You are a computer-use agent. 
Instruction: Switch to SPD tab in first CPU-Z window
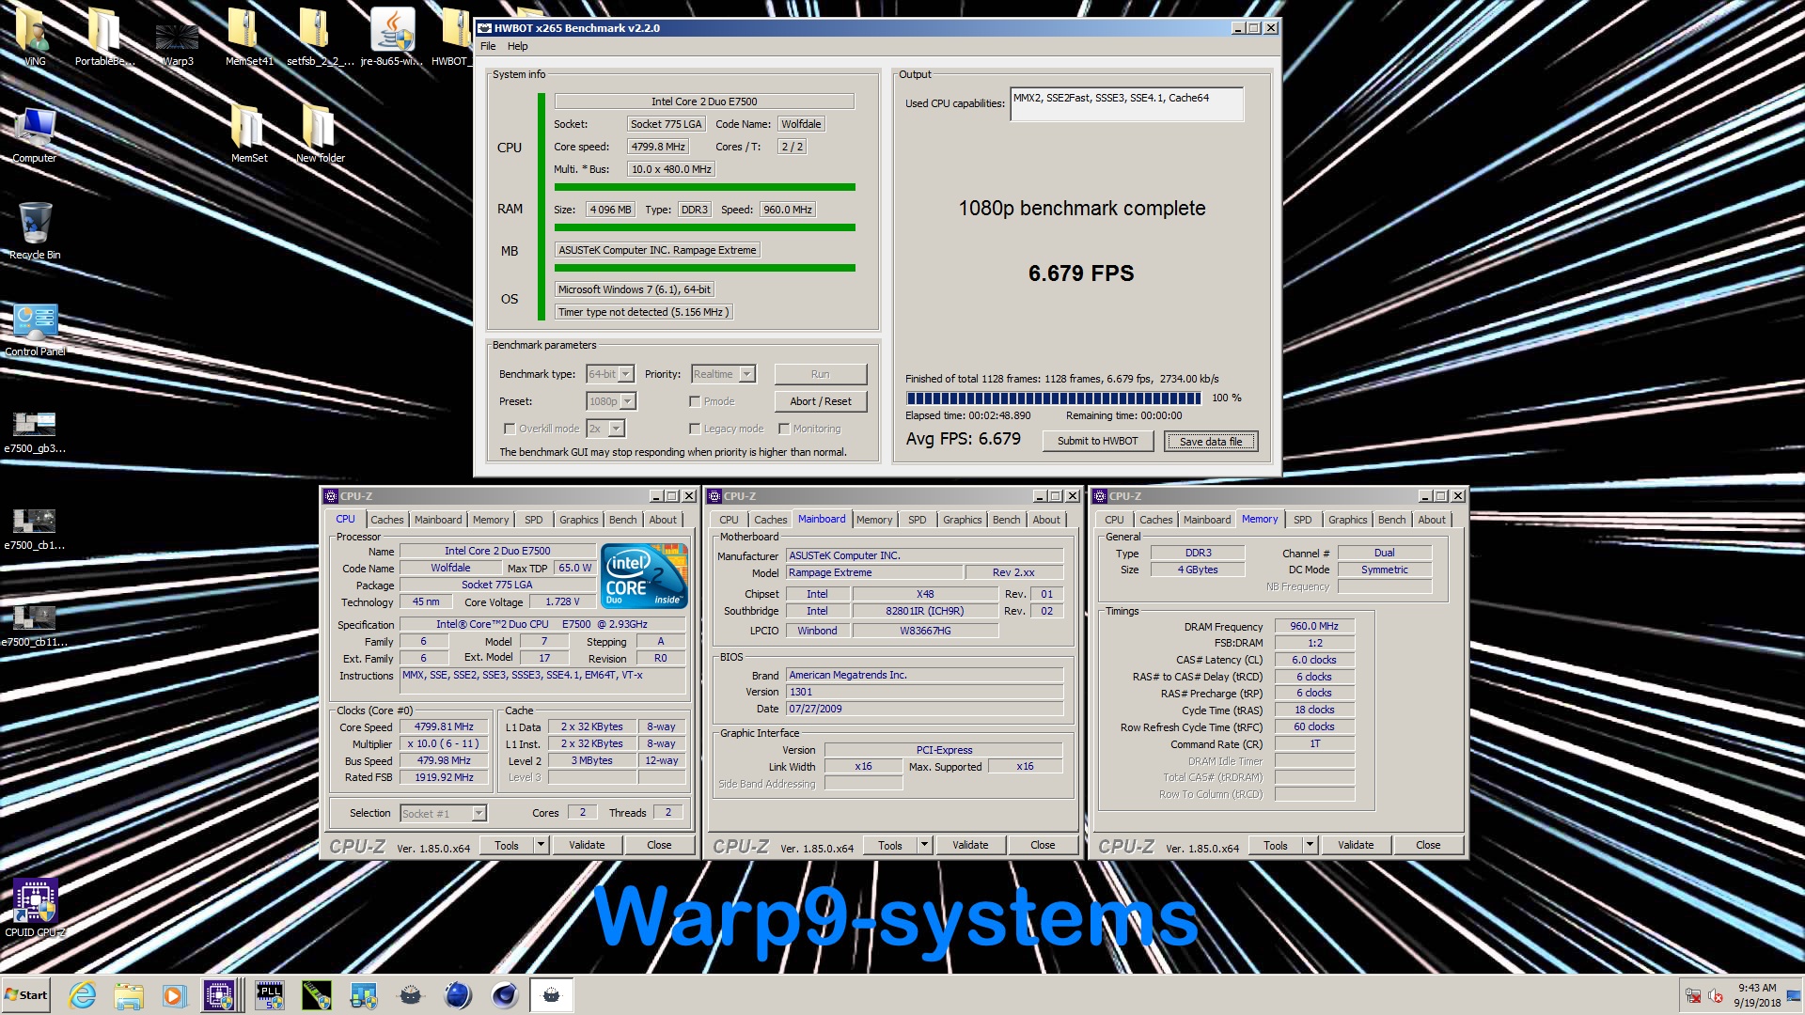click(533, 520)
